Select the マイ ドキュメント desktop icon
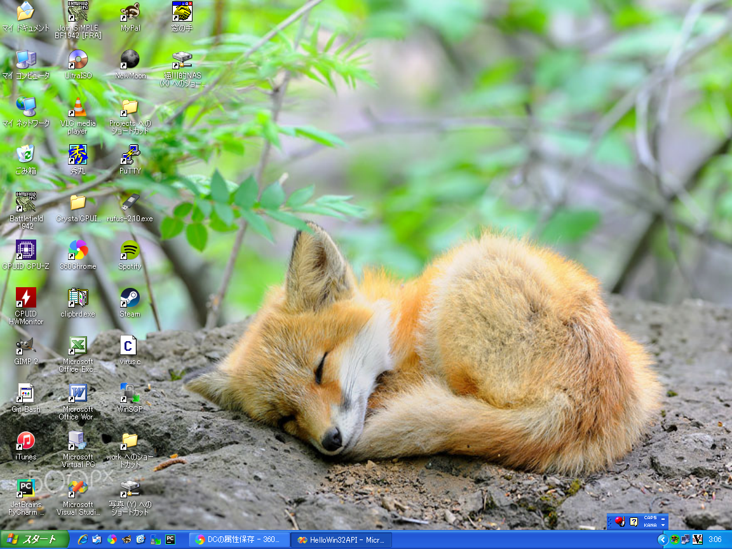The height and width of the screenshot is (549, 732). click(x=25, y=17)
